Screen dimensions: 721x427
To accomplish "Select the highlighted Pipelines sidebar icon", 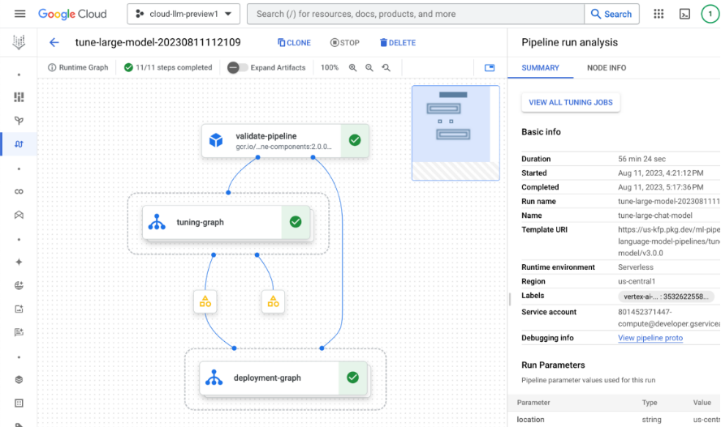I will 19,144.
